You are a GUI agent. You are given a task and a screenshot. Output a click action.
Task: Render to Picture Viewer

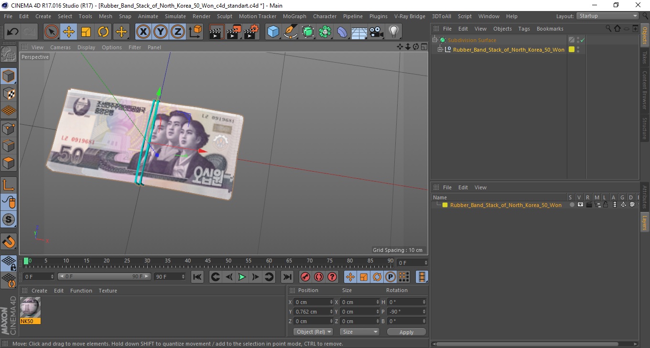(x=234, y=32)
